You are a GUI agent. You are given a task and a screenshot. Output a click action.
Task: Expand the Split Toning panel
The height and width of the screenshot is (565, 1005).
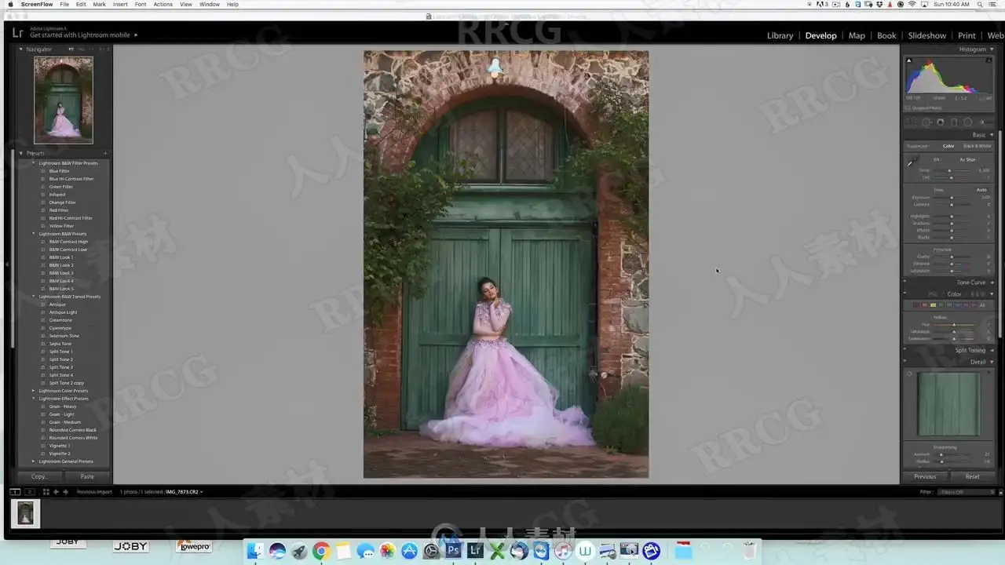point(992,350)
